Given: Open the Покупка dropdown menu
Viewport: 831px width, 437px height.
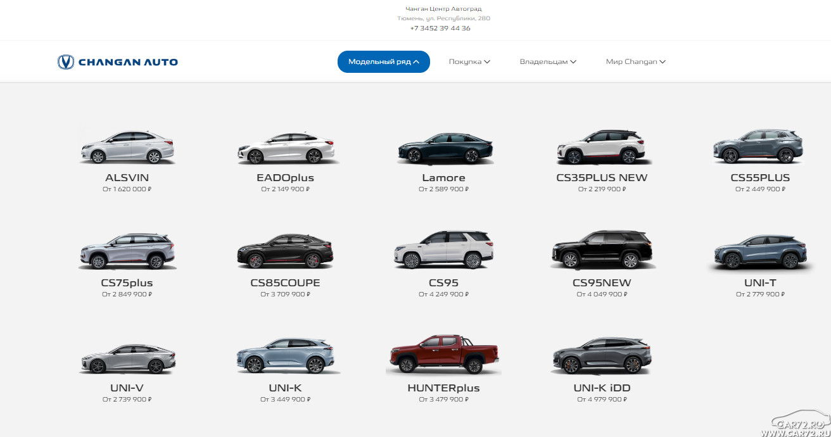Looking at the screenshot, I should (469, 62).
